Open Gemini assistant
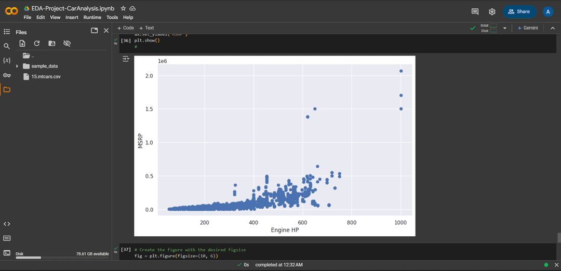Screen dimensions: 561x271 [527, 28]
